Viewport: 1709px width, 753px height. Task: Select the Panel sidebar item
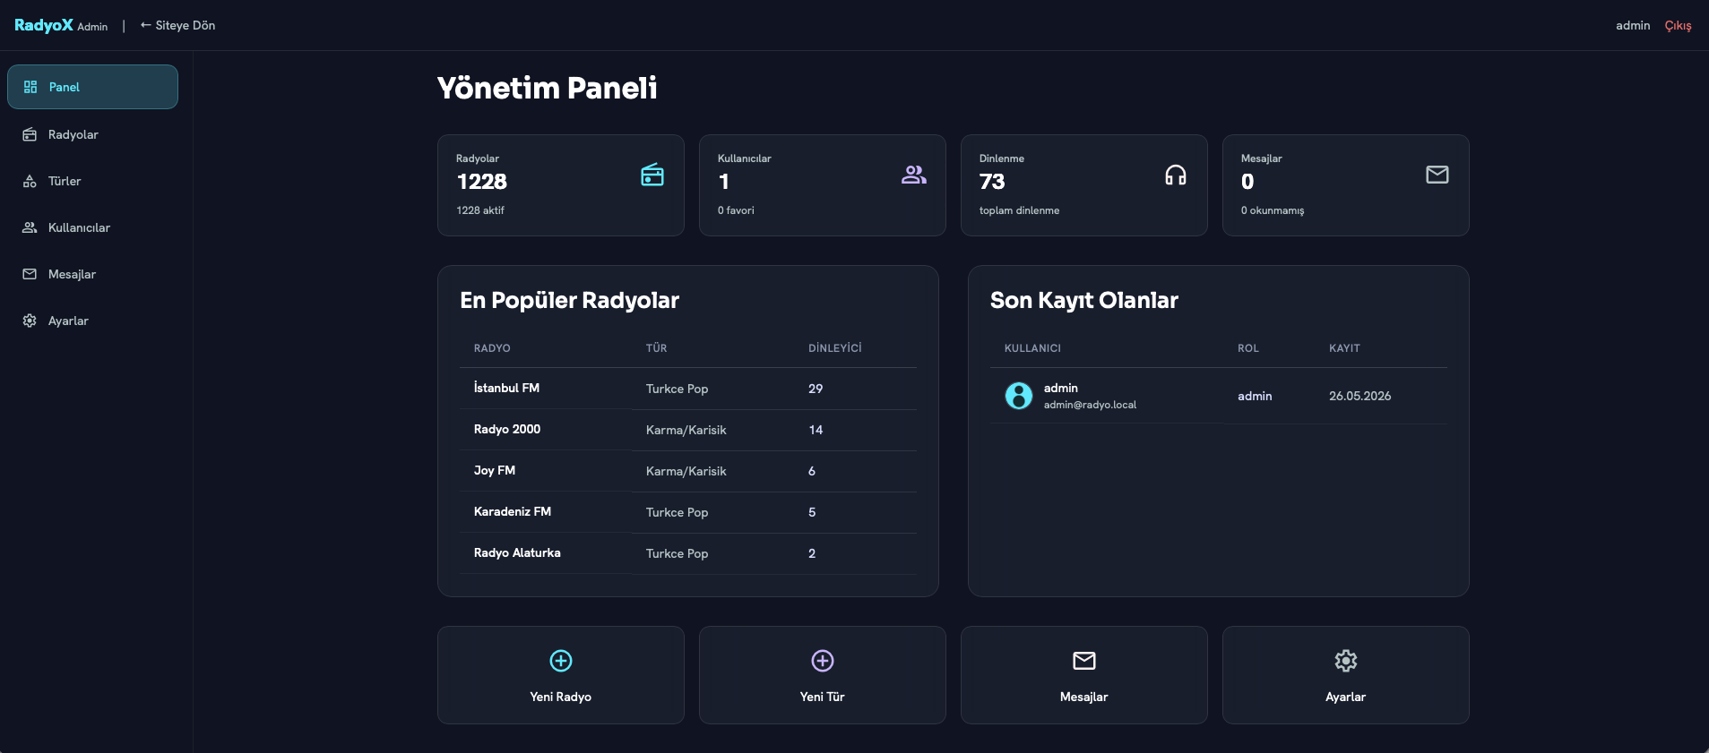click(x=93, y=87)
